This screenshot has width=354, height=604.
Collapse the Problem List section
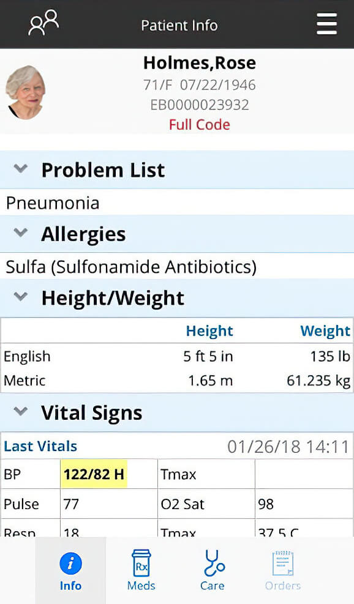point(20,169)
